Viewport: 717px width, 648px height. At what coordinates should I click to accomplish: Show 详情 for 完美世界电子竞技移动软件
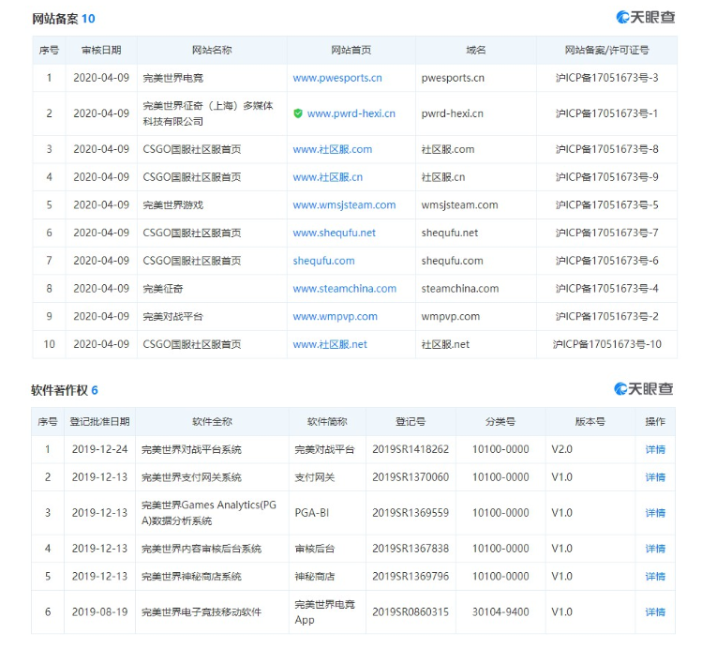(655, 612)
